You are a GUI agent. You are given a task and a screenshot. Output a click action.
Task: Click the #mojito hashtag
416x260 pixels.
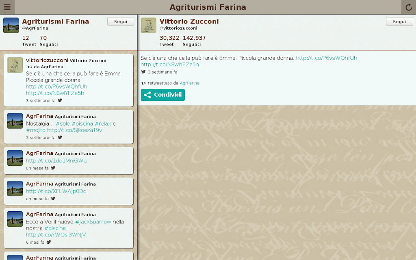click(x=36, y=130)
